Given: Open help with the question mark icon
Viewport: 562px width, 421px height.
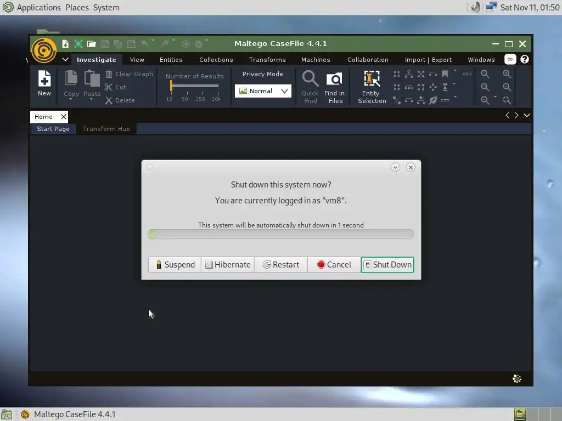Looking at the screenshot, I should [524, 59].
